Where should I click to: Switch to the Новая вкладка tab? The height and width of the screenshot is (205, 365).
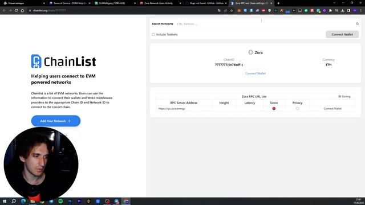tap(23, 3)
